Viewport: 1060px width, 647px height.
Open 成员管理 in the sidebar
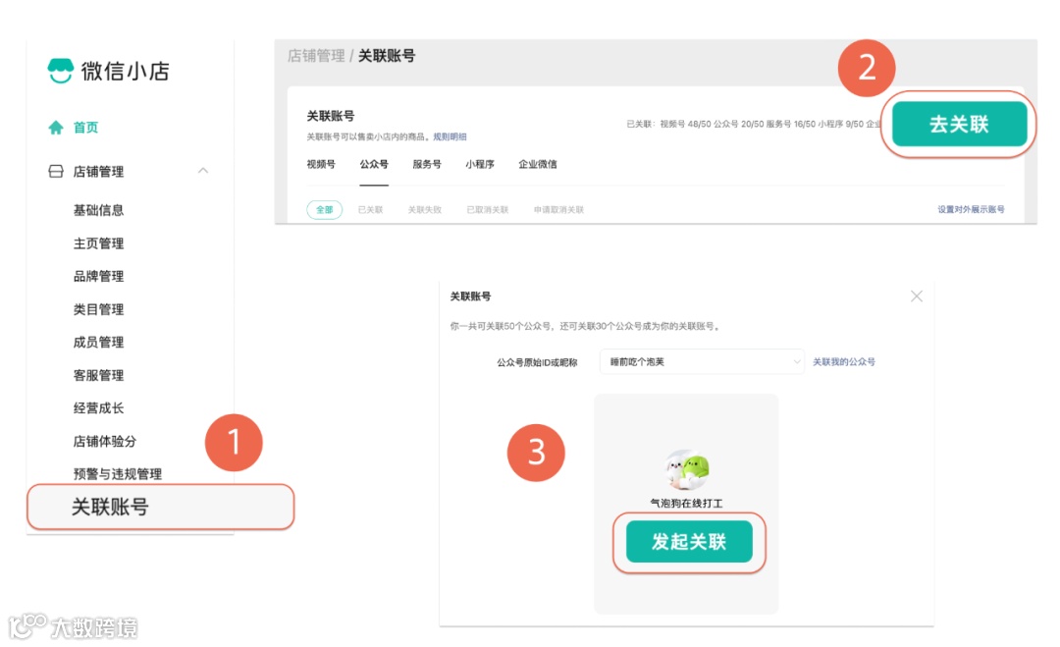(x=99, y=342)
